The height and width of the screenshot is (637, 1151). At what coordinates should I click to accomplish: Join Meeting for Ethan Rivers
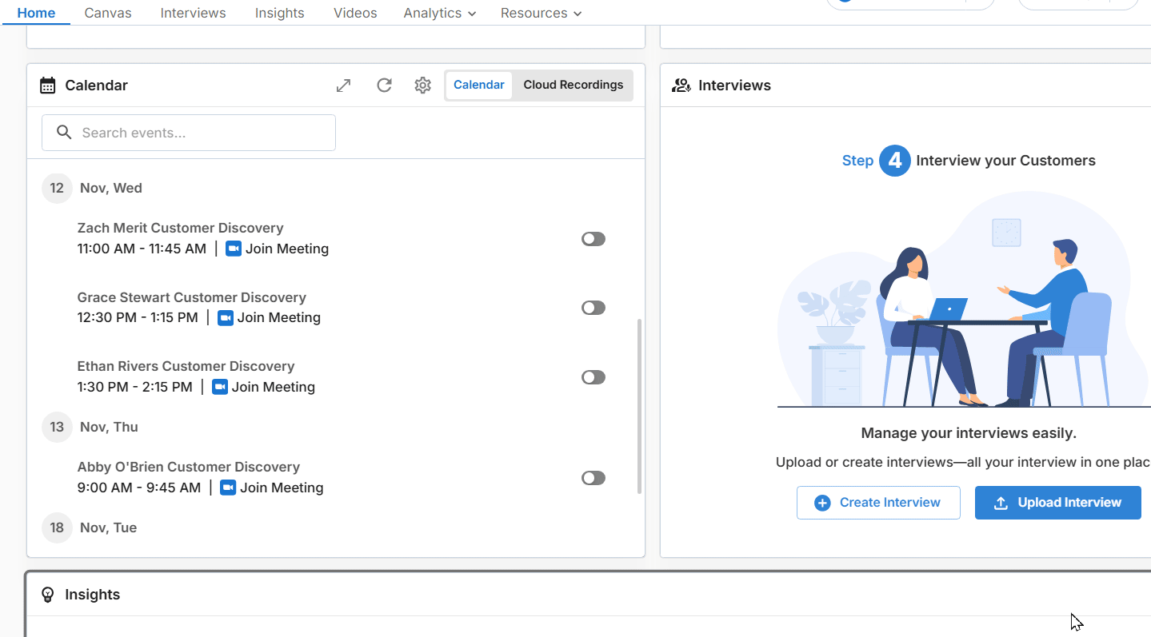[x=274, y=387]
